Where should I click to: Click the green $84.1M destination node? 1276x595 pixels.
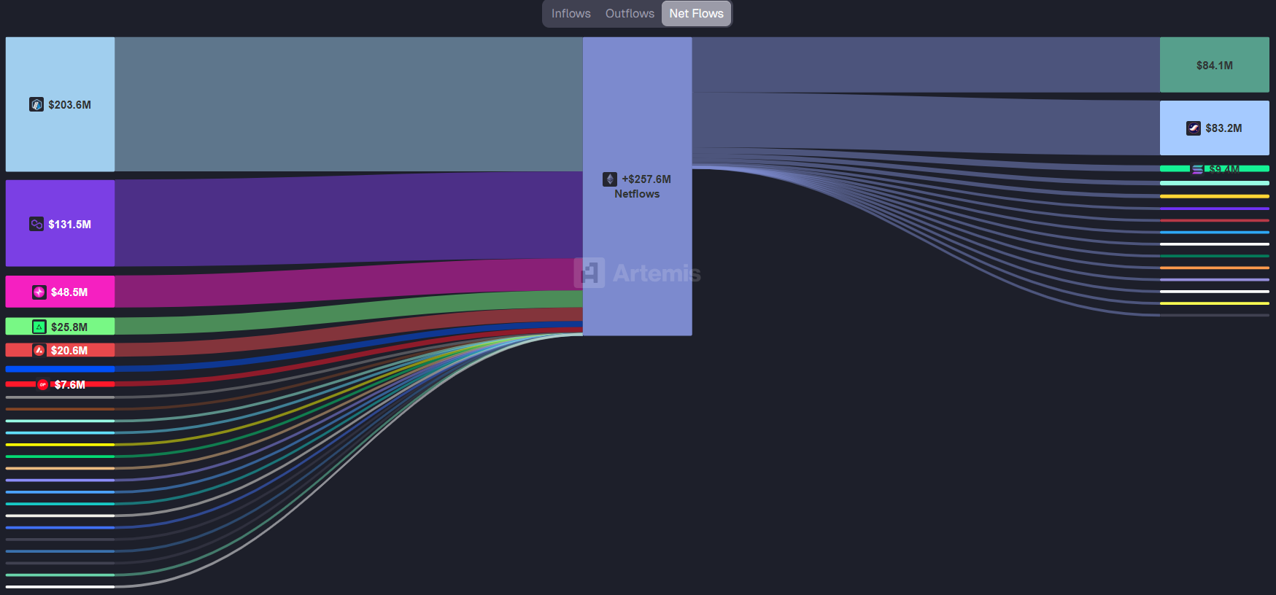(1214, 66)
